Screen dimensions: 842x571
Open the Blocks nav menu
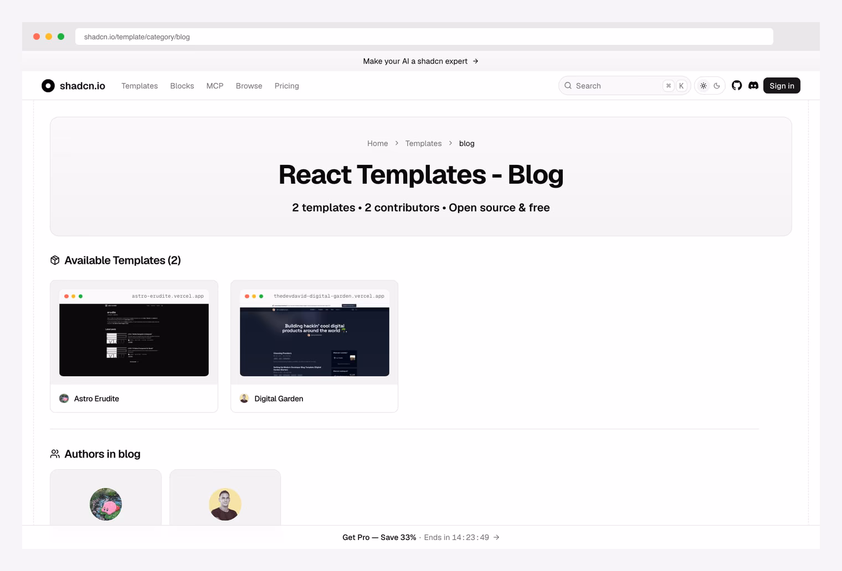[x=182, y=86]
